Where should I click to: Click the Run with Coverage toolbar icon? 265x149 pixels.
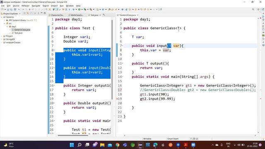pos(85,10)
